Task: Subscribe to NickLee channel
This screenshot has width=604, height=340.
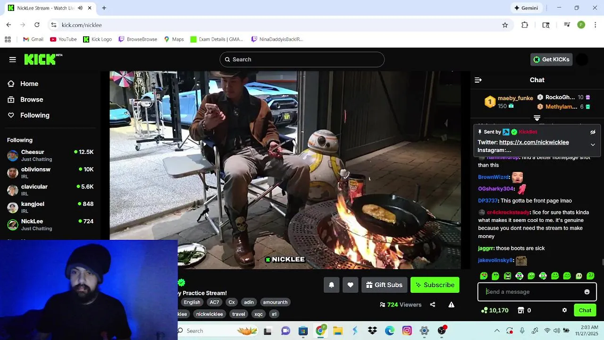Action: coord(435,285)
